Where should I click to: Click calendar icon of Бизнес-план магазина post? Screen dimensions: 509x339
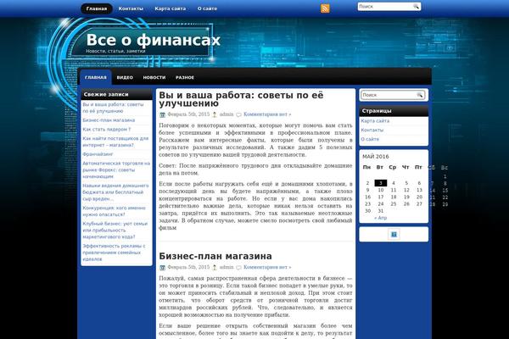pos(162,267)
